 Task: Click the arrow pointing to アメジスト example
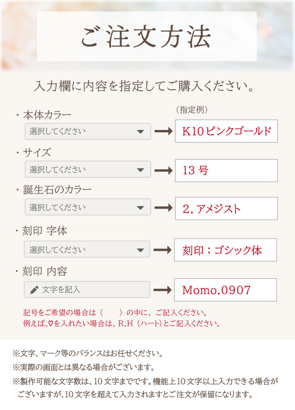[163, 207]
